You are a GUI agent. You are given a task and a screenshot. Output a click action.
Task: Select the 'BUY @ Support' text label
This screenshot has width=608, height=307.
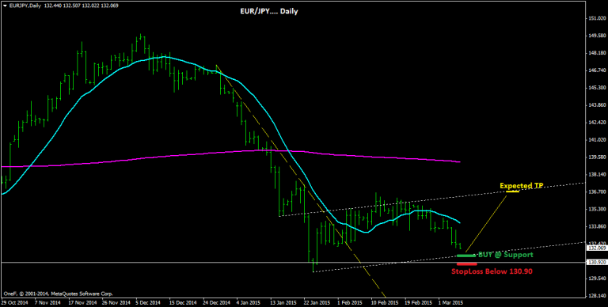coord(506,255)
